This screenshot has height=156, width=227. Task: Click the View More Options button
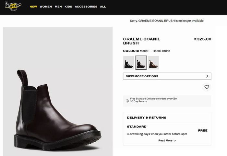point(167,76)
